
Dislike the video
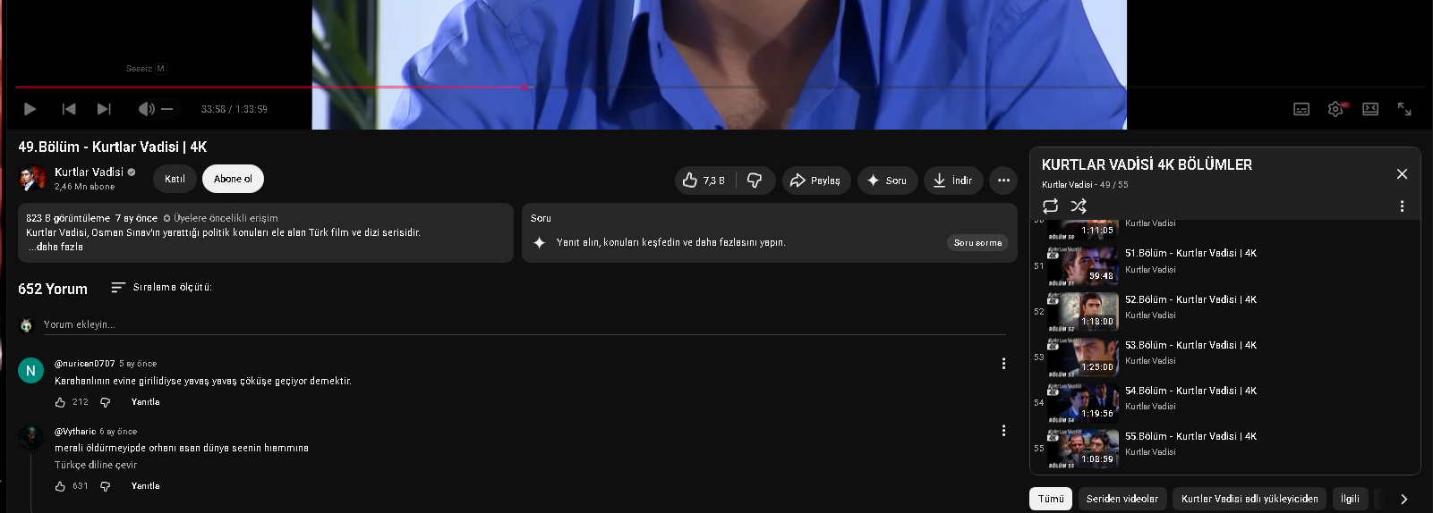point(755,181)
